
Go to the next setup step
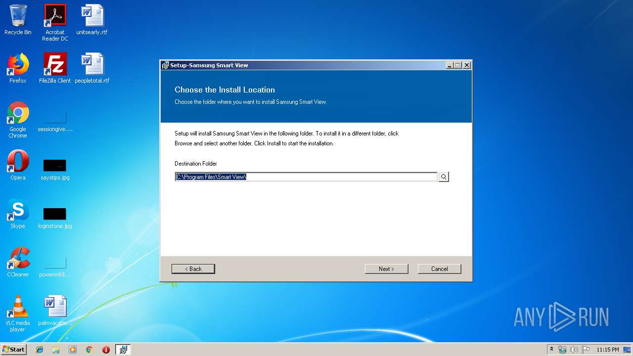(x=386, y=269)
